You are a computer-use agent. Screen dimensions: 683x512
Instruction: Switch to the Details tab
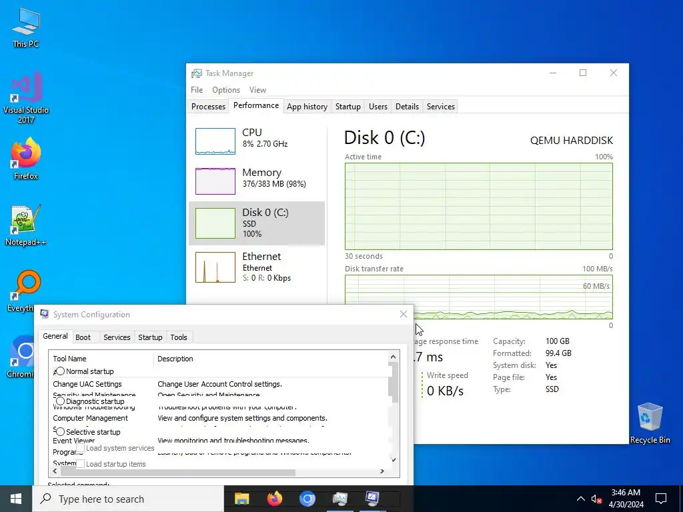[x=407, y=107]
